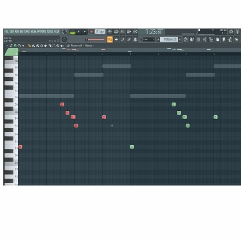Open the VIEW menu

click(x=33, y=31)
